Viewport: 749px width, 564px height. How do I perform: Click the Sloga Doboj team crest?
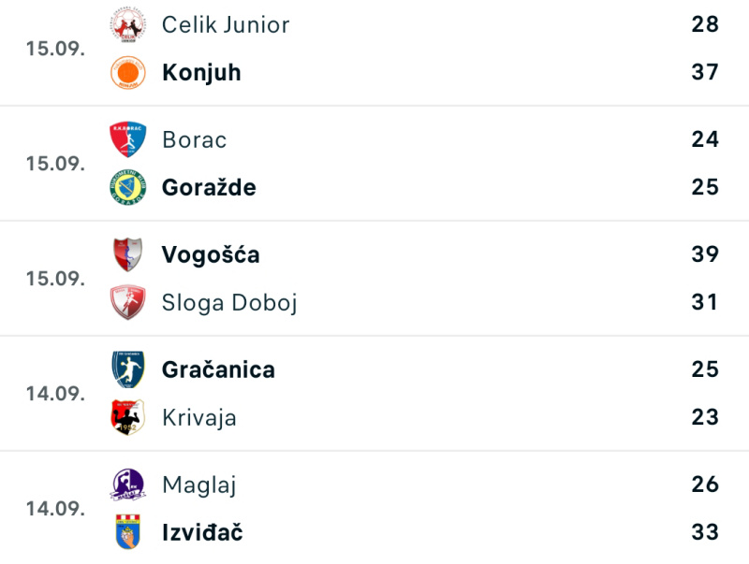[x=127, y=302]
